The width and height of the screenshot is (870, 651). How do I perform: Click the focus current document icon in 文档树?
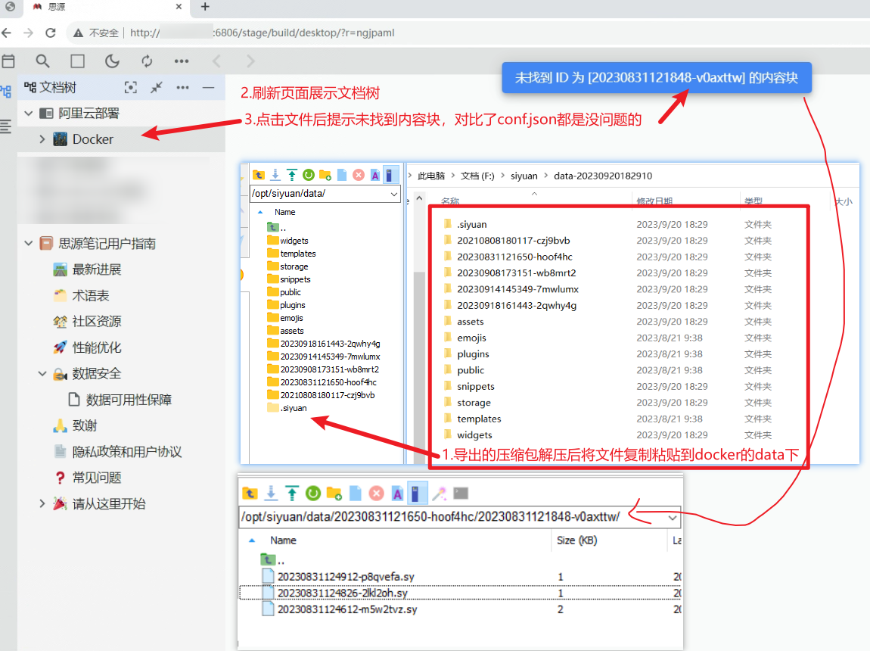130,87
